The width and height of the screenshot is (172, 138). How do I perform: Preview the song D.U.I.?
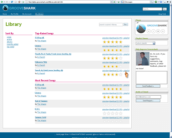(105, 109)
